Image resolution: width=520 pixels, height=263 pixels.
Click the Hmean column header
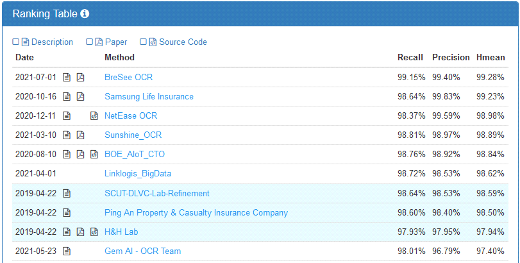point(491,57)
